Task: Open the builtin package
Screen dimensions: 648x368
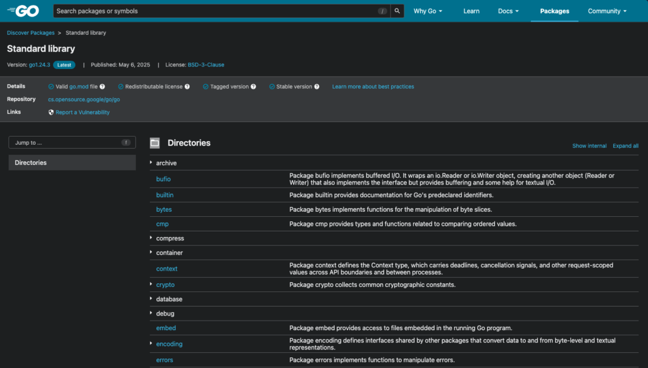Action: (x=165, y=195)
